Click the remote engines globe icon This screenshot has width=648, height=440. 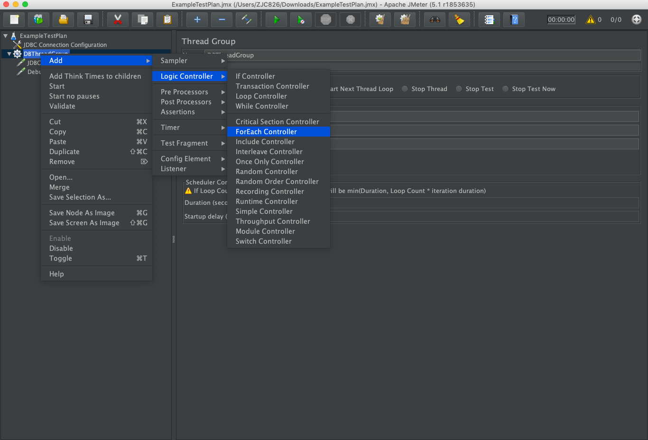click(x=637, y=19)
